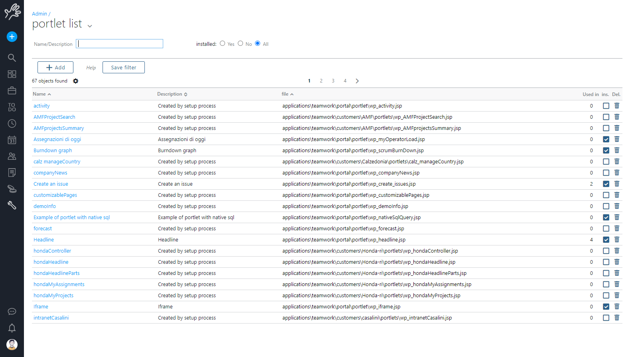Go to next page with arrow

(x=357, y=81)
